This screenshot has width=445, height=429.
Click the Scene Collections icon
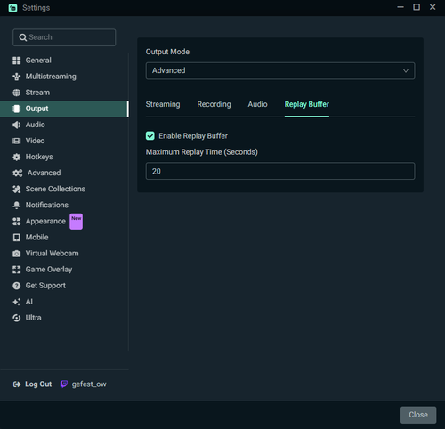click(17, 189)
